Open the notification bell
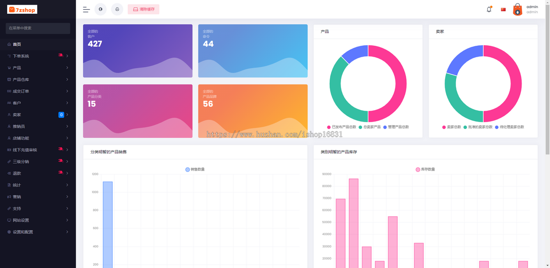The image size is (550, 268). [x=489, y=9]
